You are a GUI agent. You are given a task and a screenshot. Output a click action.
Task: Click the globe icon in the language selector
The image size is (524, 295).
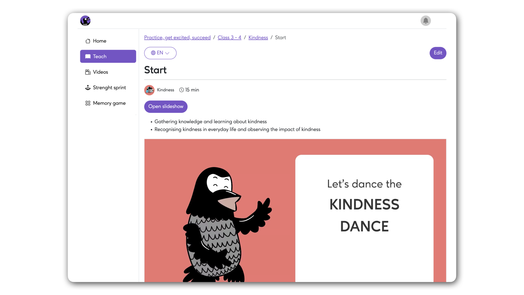(x=153, y=53)
